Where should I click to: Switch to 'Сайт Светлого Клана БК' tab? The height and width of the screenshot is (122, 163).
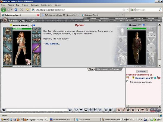(x=60, y=15)
